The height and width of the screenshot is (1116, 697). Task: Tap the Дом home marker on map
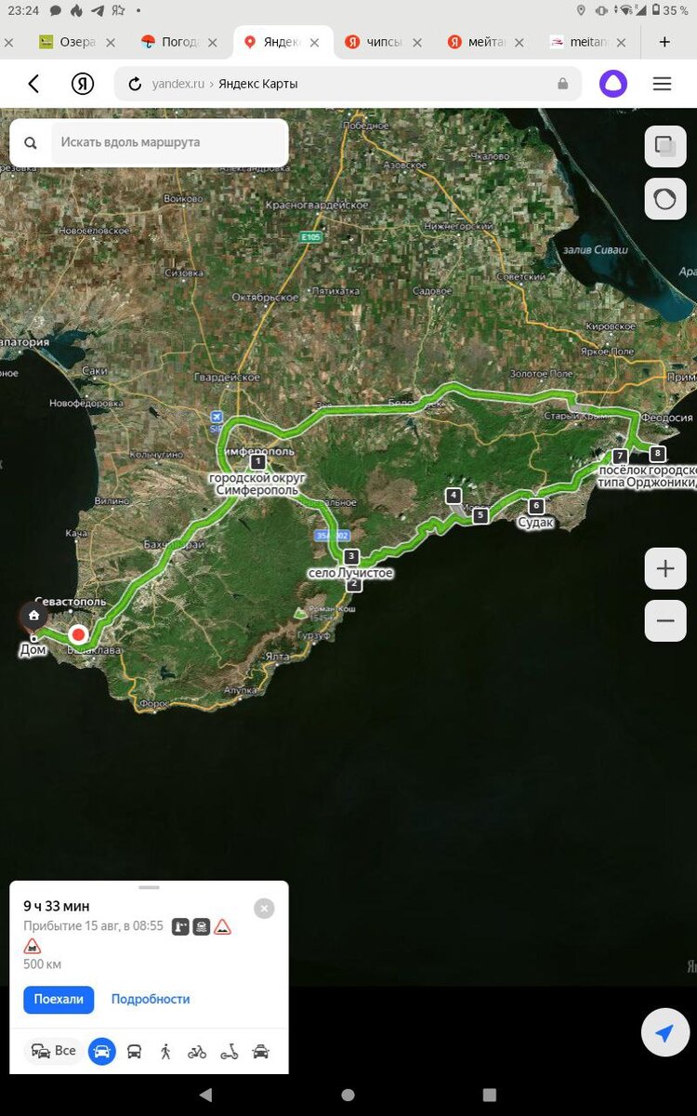coord(33,616)
